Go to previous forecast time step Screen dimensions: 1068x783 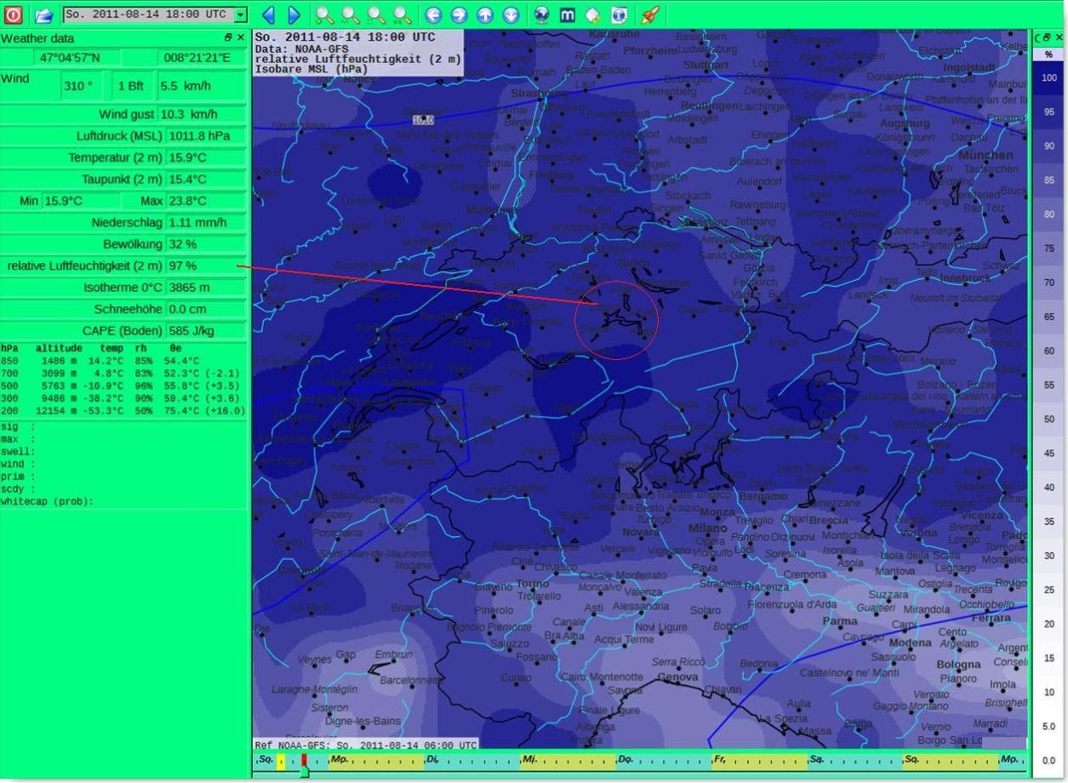tap(268, 14)
